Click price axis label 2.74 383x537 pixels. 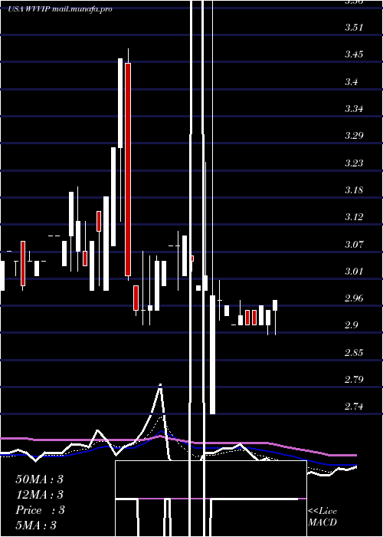coord(354,407)
